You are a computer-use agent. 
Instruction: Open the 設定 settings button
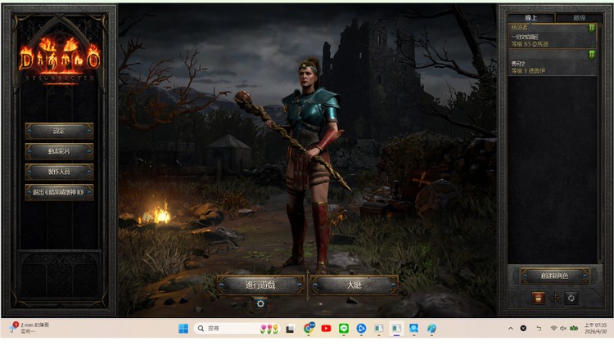click(x=59, y=131)
